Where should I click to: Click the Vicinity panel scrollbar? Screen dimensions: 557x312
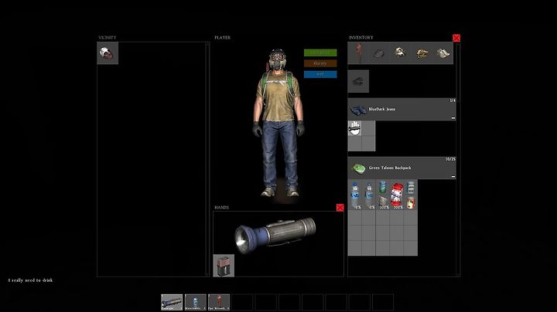click(207, 159)
